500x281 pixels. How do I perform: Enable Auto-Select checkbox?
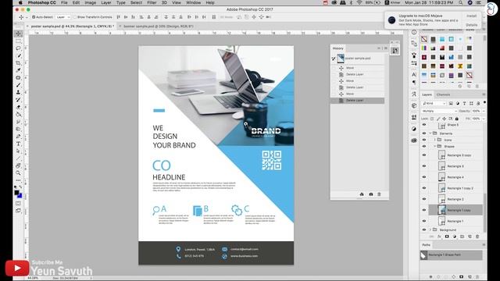(x=34, y=17)
